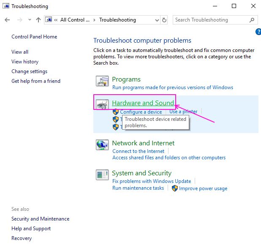Click the Back navigation arrow
Viewport: 261px width, 248px height.
[7, 20]
